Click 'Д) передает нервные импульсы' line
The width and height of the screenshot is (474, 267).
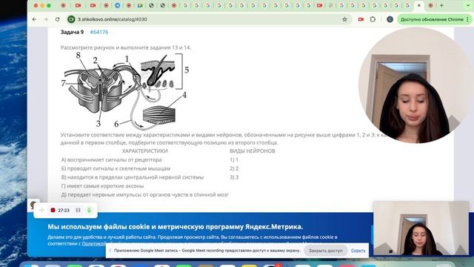click(145, 194)
